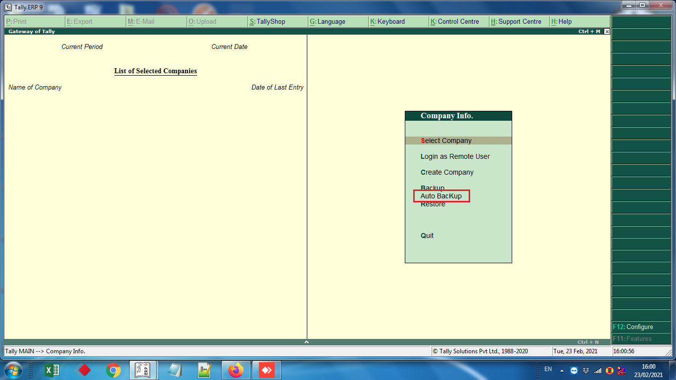Open the Windows Start menu
Screen dimensions: 676x380
[x=13, y=370]
